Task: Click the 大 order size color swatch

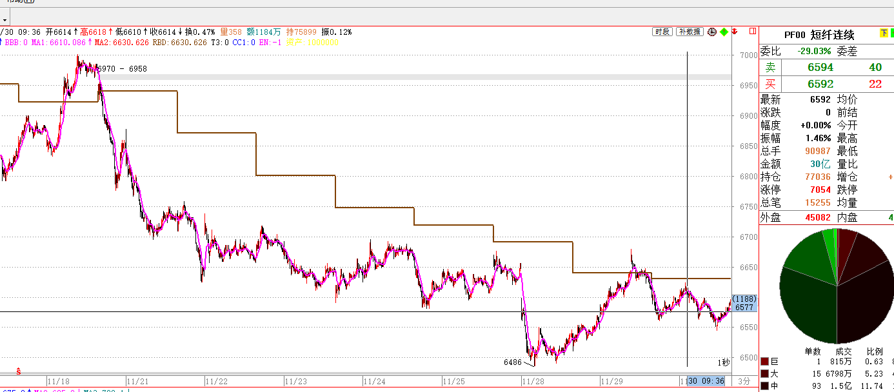Action: pos(764,374)
